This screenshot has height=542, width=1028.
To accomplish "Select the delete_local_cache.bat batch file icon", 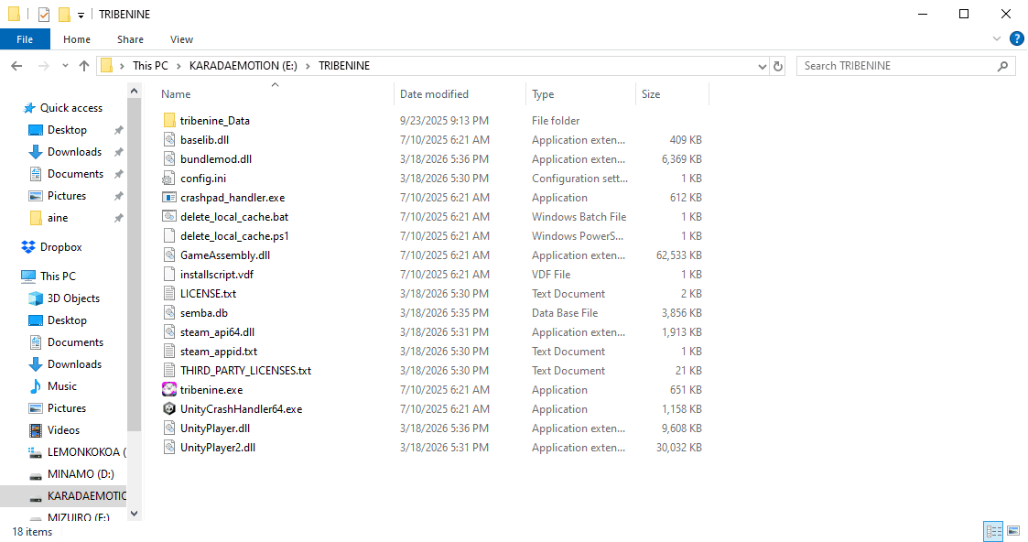I will point(169,217).
